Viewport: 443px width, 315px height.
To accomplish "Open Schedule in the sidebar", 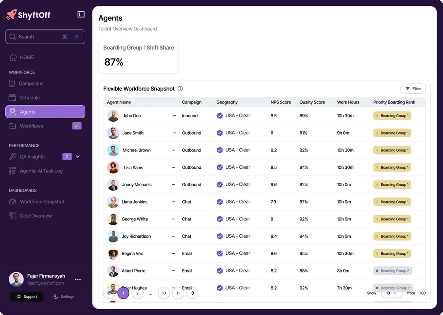I will (x=29, y=97).
